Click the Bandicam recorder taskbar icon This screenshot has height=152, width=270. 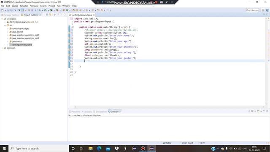pyautogui.click(x=143, y=148)
